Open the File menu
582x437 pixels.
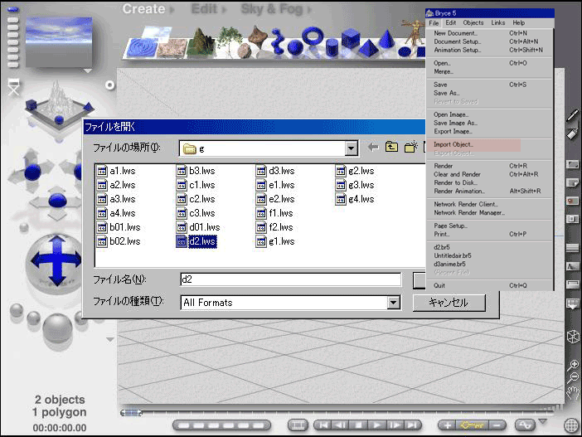click(x=434, y=23)
